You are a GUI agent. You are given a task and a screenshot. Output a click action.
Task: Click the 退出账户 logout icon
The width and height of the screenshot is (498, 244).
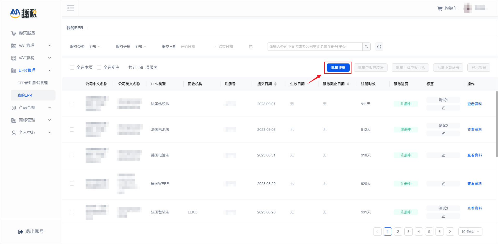21,231
